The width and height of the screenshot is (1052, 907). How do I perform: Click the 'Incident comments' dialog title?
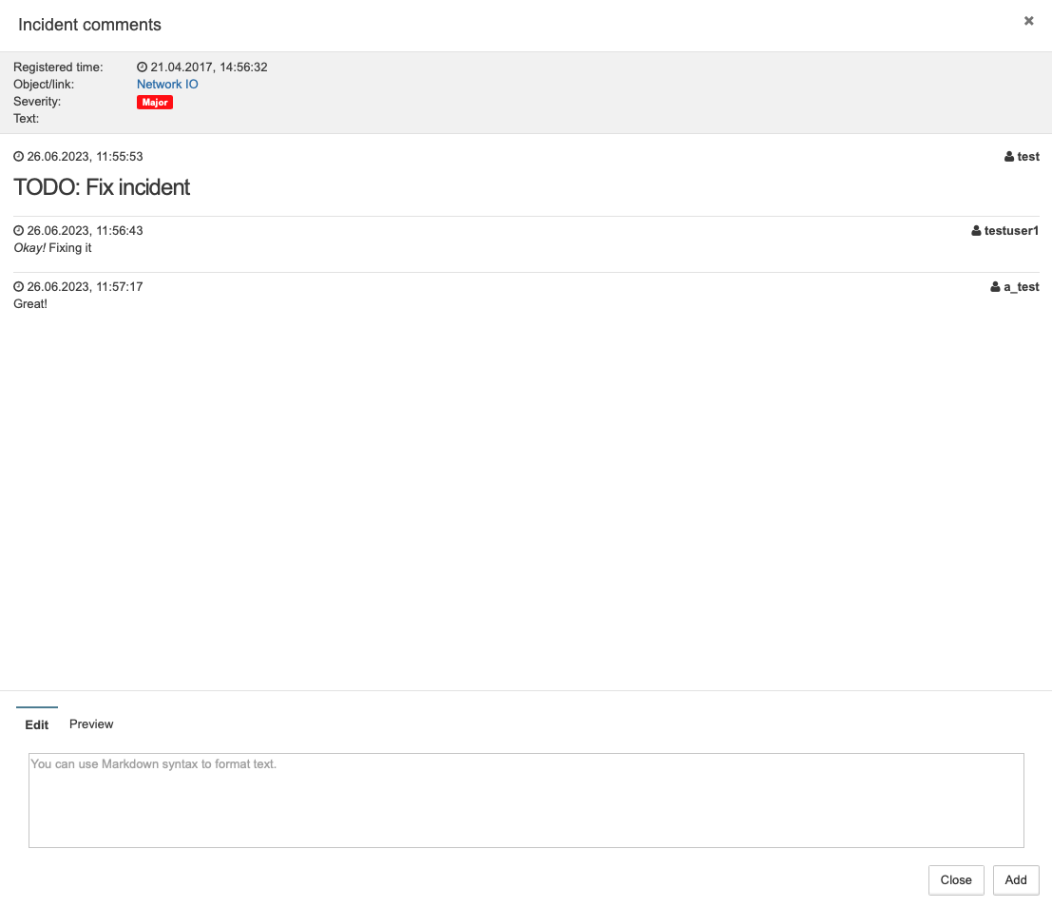tap(90, 25)
